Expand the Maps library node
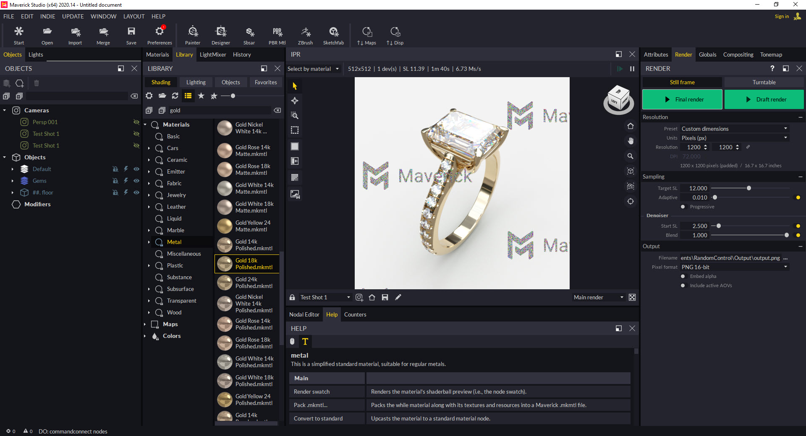The width and height of the screenshot is (806, 436). [x=145, y=324]
